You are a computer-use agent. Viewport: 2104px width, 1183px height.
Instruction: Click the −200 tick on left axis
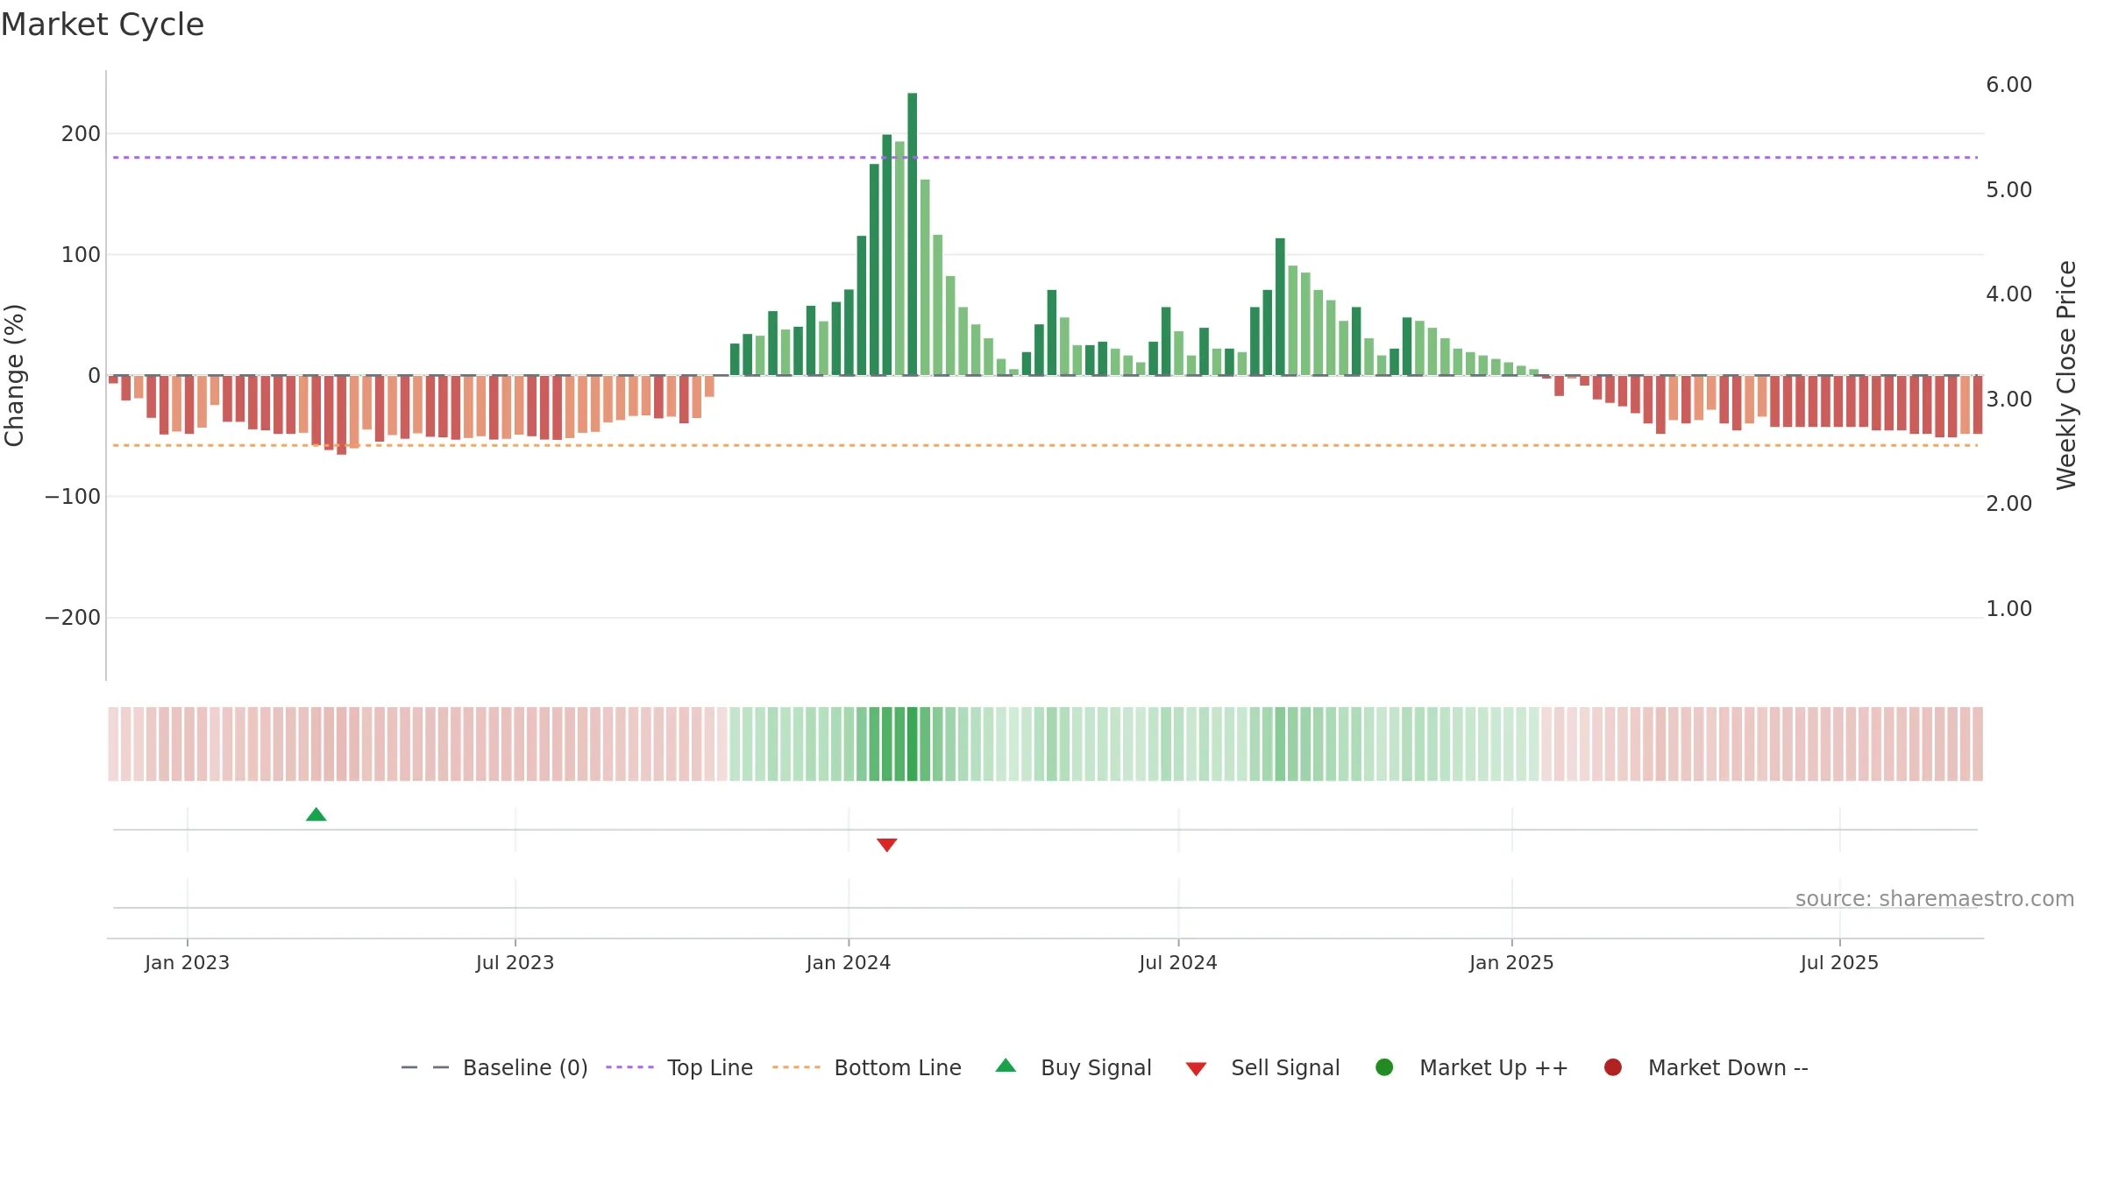(73, 618)
